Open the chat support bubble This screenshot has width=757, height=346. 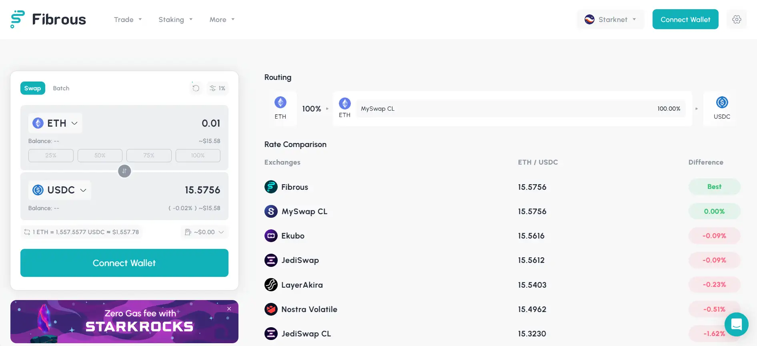click(x=736, y=324)
